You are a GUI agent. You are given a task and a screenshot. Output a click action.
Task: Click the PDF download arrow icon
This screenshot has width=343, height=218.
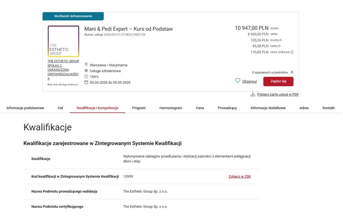coord(253,94)
